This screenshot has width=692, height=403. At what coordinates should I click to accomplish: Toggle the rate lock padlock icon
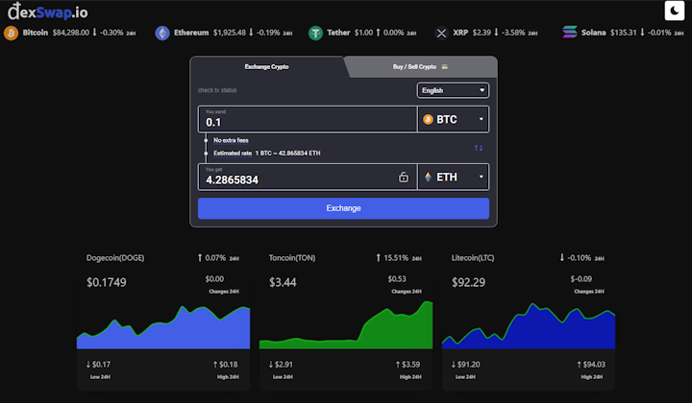point(404,178)
